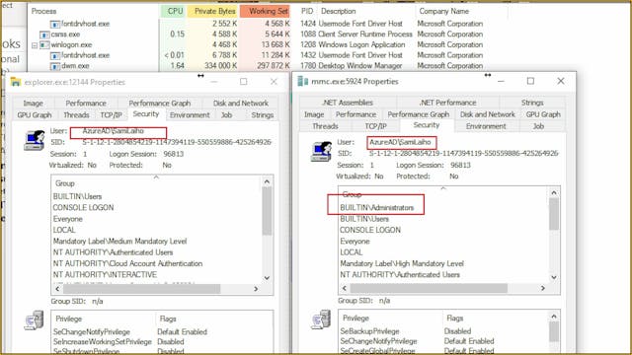
Task: Open .NET Performance tab in mmc.exe Properties
Action: click(x=447, y=103)
